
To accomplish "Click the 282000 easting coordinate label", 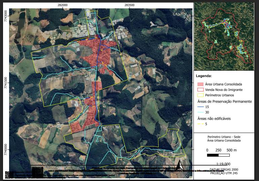I will (63, 5).
